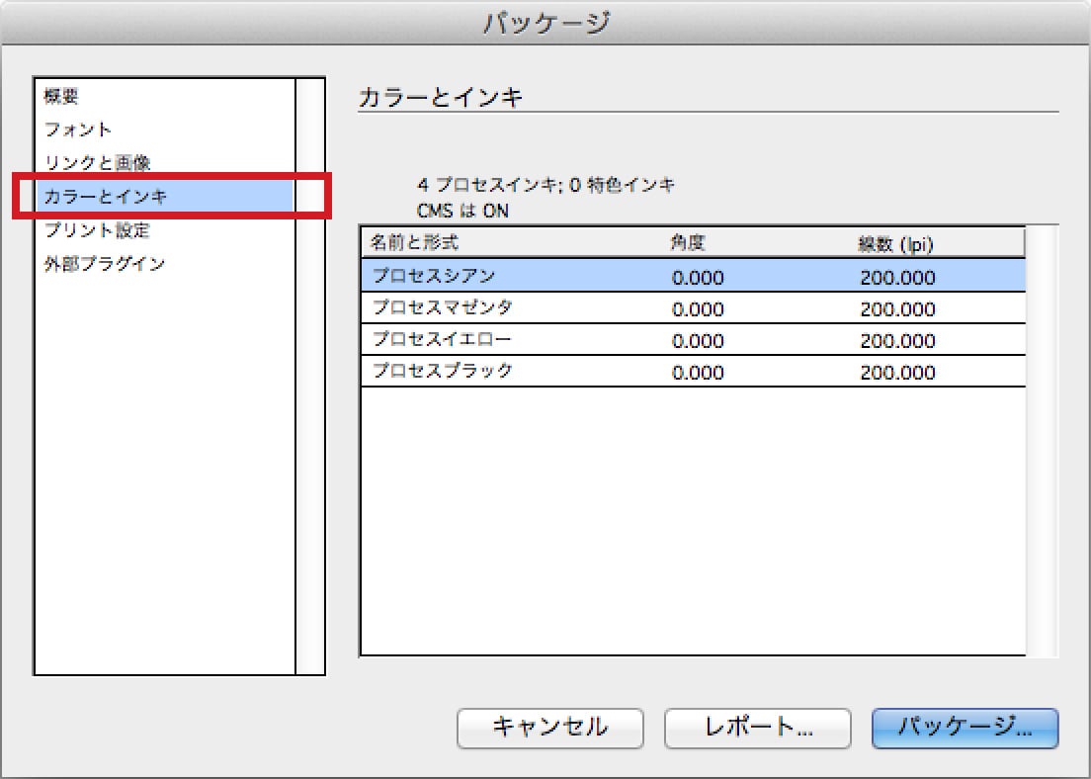Screen dimensions: 1091x779
Task: Click the 角度 column header
Action: coord(688,243)
